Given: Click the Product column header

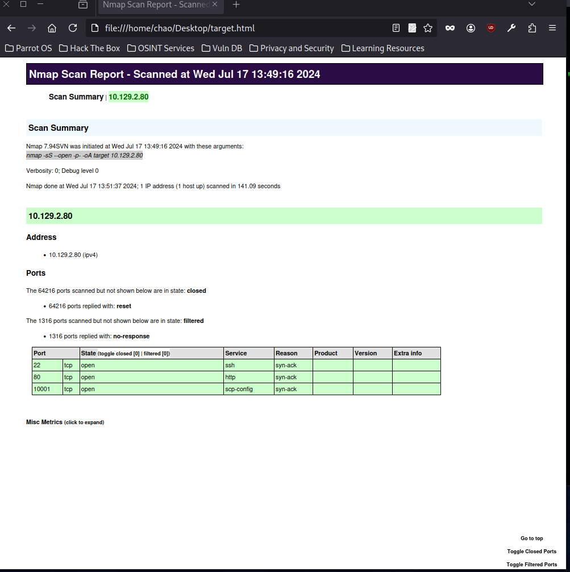Looking at the screenshot, I should pos(333,353).
